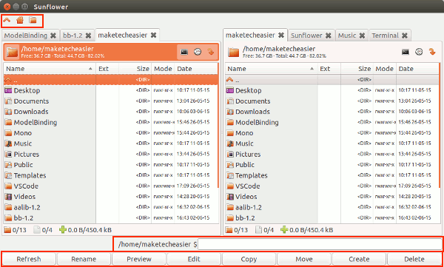Click right pane vertical scrollbar
This screenshot has width=444, height=267.
click(440, 126)
